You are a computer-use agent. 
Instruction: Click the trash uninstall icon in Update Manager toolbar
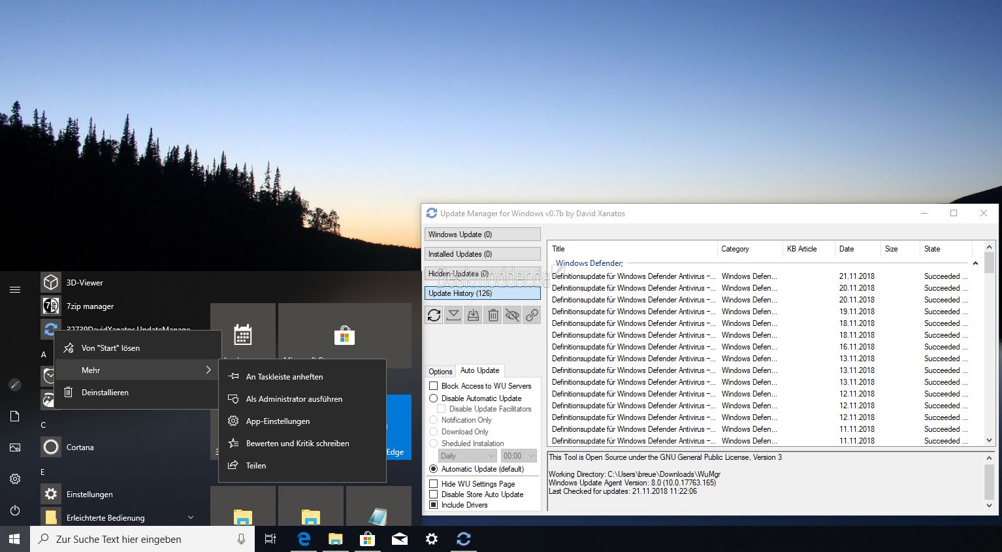tap(493, 316)
